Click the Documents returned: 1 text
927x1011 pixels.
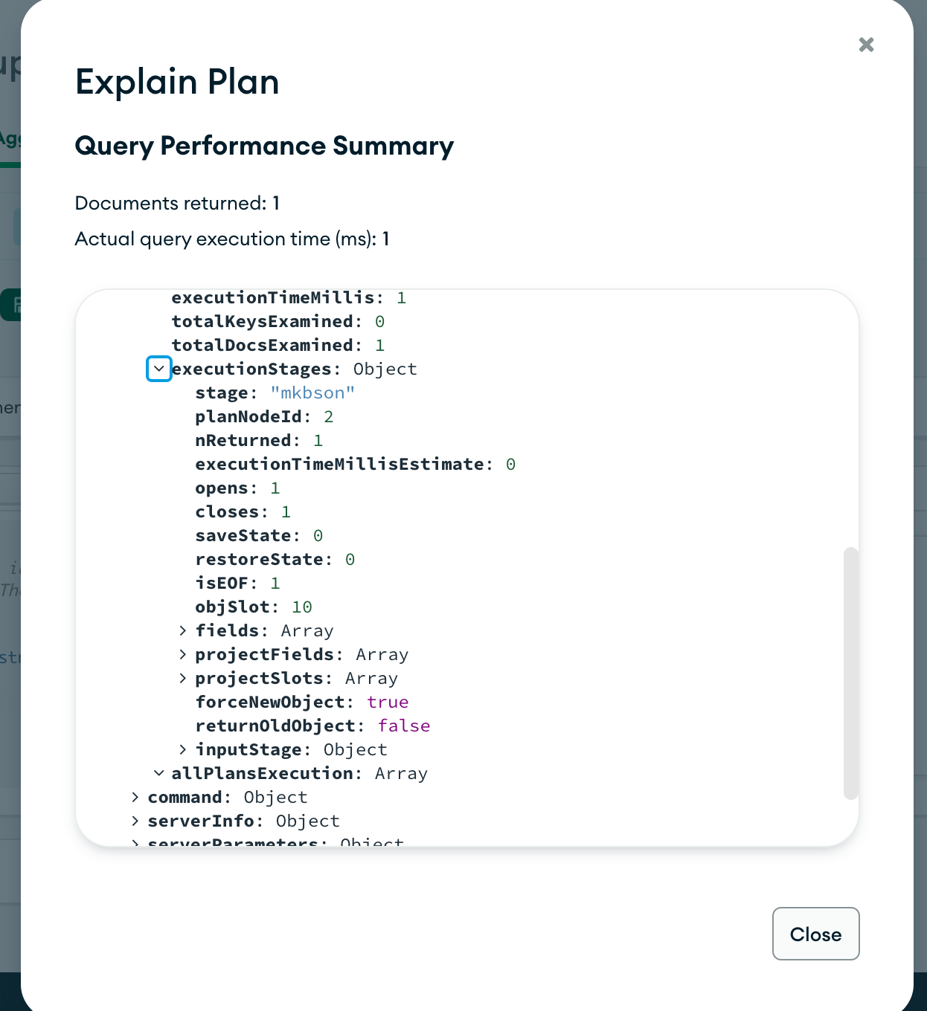(177, 203)
